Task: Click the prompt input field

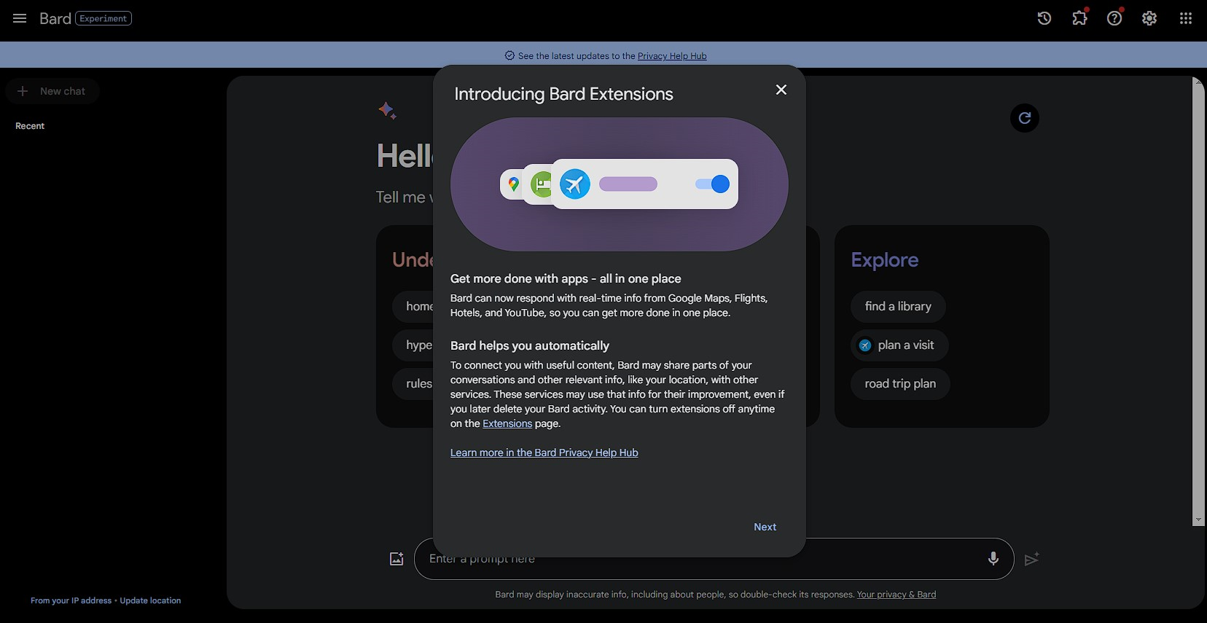Action: click(714, 559)
